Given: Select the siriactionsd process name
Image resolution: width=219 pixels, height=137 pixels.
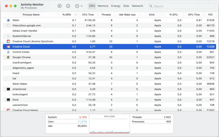Looking at the screenshot, I should 19,89.
